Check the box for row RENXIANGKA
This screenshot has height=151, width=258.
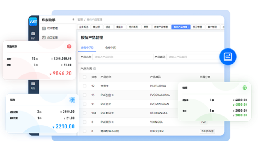pos(85,113)
